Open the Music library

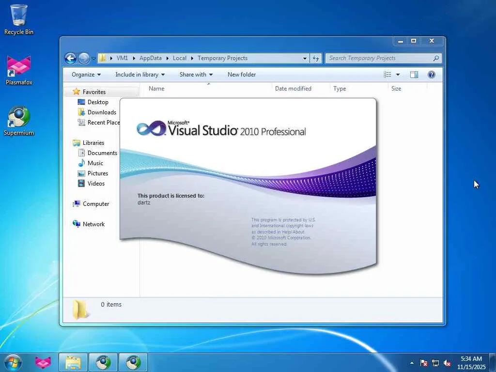click(95, 163)
